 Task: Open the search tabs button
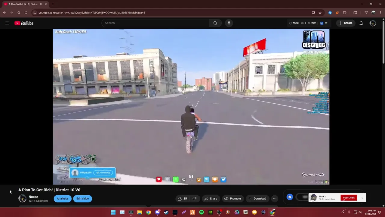tap(355, 13)
